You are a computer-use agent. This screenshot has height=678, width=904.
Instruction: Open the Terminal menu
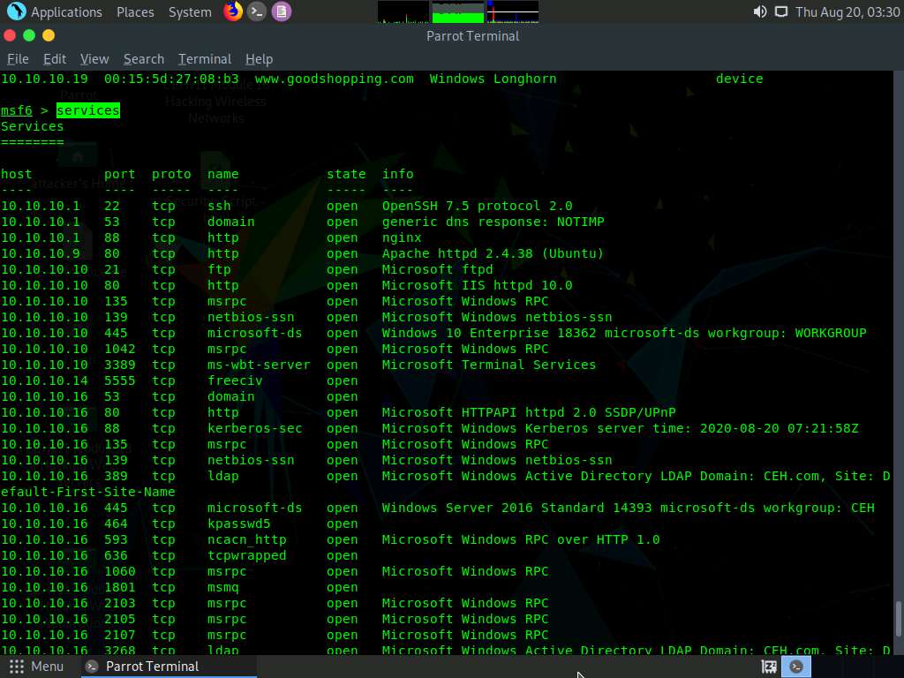(x=205, y=59)
